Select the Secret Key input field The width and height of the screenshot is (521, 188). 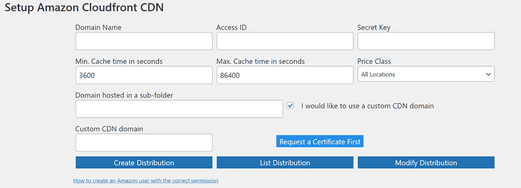click(426, 41)
